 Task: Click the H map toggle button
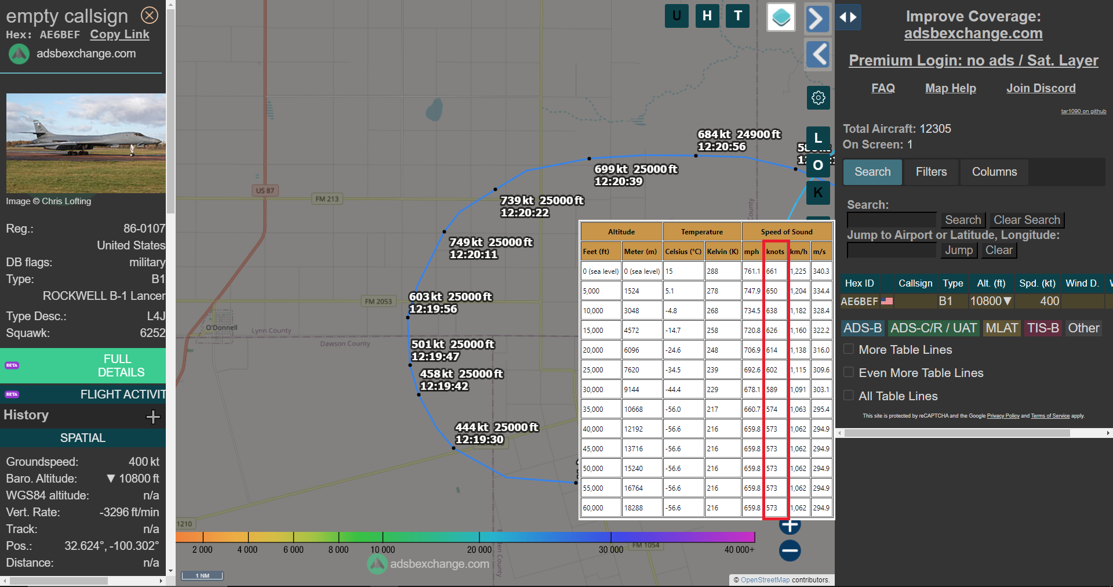[707, 16]
